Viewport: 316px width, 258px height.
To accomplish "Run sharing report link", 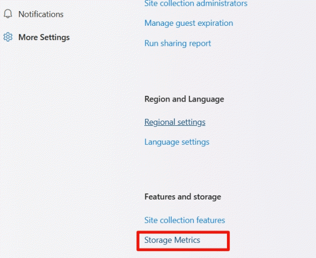I will (x=177, y=43).
